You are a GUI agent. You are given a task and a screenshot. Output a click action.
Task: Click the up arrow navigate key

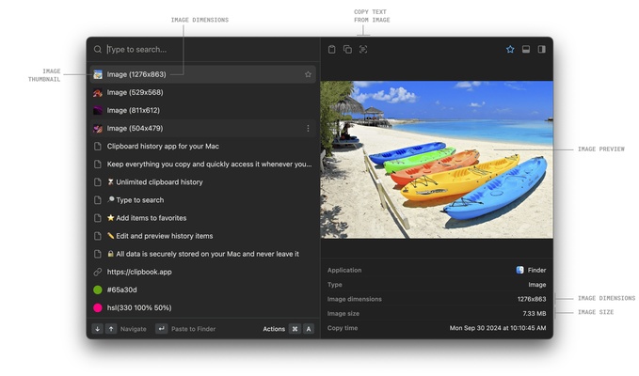tap(111, 329)
